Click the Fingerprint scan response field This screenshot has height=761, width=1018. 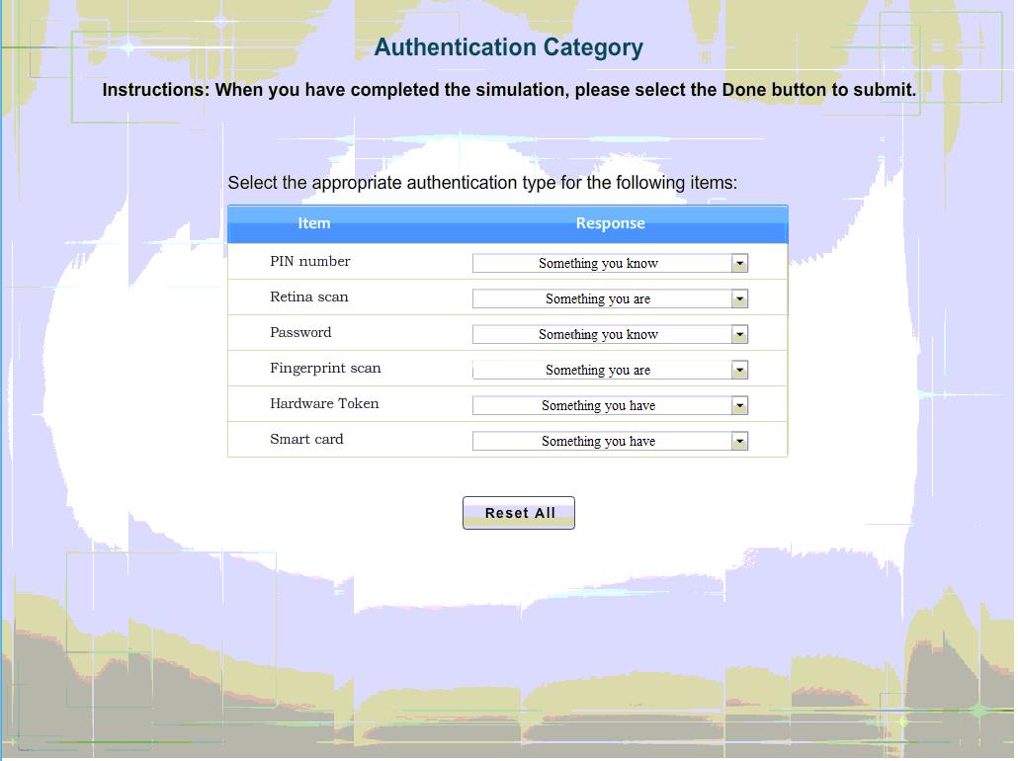coord(599,370)
